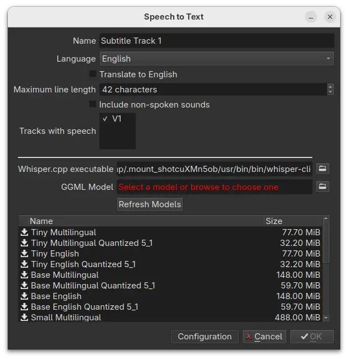
Task: Download Small Multilingual using its icon
Action: 25,318
